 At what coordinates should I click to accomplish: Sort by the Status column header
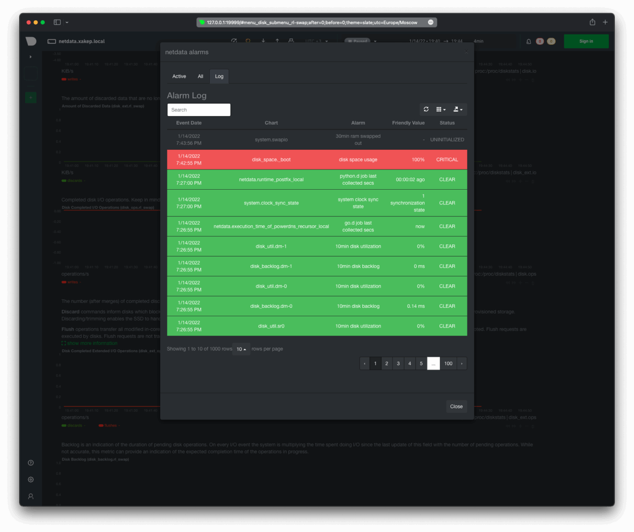[x=447, y=123]
